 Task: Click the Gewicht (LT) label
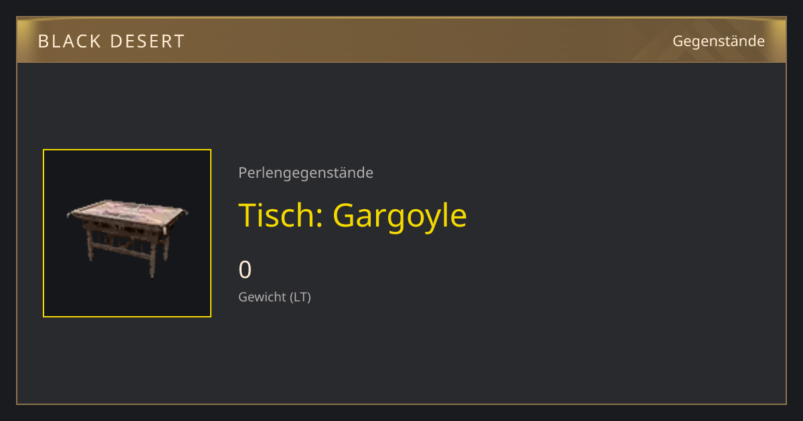[275, 297]
